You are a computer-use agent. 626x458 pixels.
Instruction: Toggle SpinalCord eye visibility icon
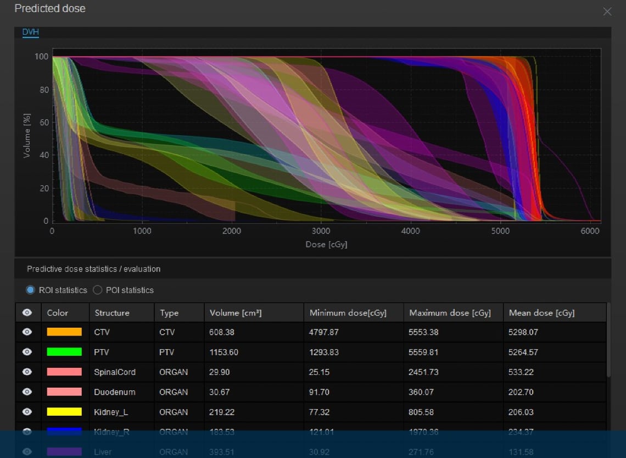[27, 372]
